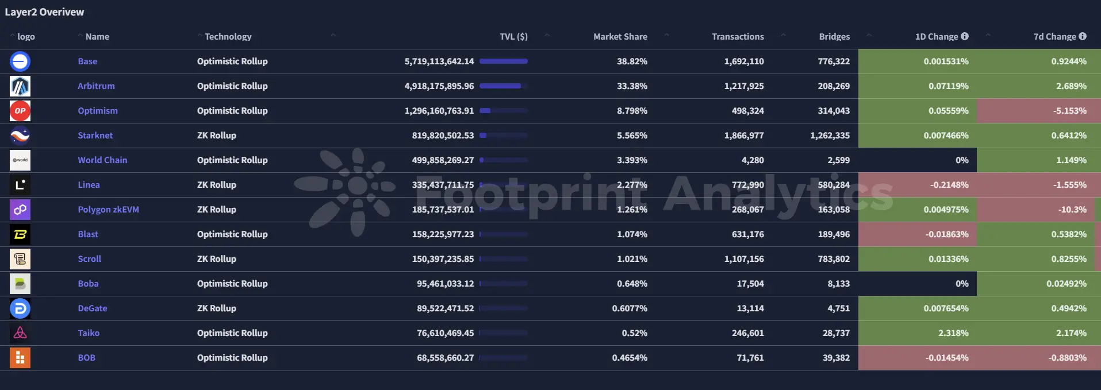Image resolution: width=1101 pixels, height=390 pixels.
Task: Click the Base TVL progress bar
Action: (x=504, y=61)
